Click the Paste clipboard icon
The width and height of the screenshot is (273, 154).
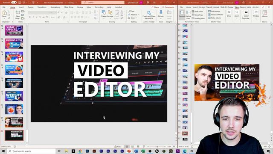pos(5,13)
